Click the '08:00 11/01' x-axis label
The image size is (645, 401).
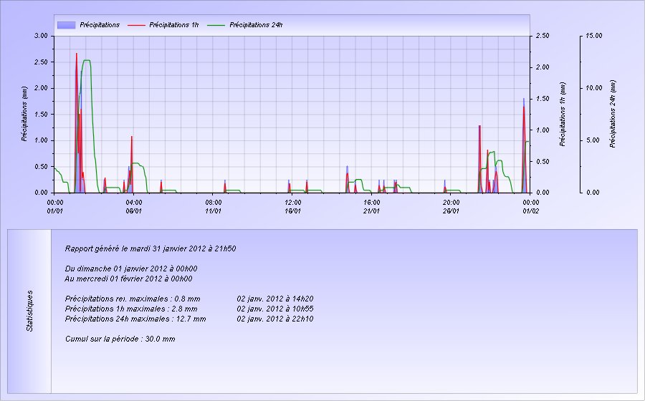213,207
